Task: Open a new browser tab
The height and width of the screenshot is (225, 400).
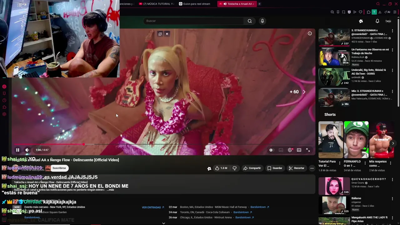Action: point(259,4)
